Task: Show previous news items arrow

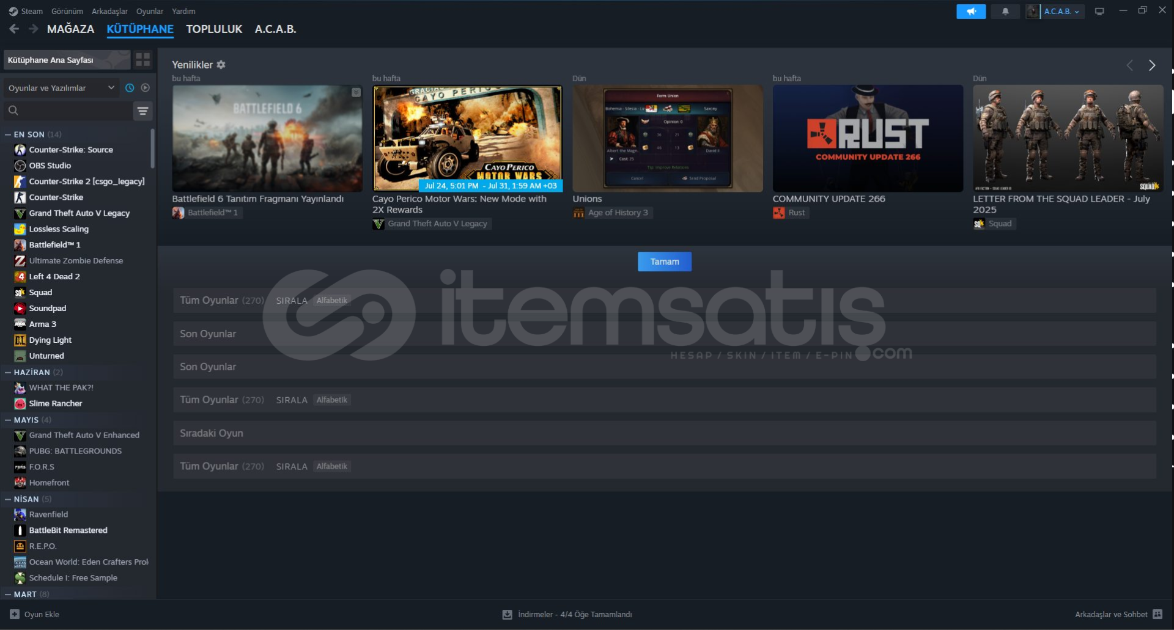Action: pos(1130,65)
